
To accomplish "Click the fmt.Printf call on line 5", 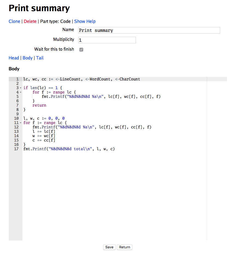I will [x=101, y=97].
